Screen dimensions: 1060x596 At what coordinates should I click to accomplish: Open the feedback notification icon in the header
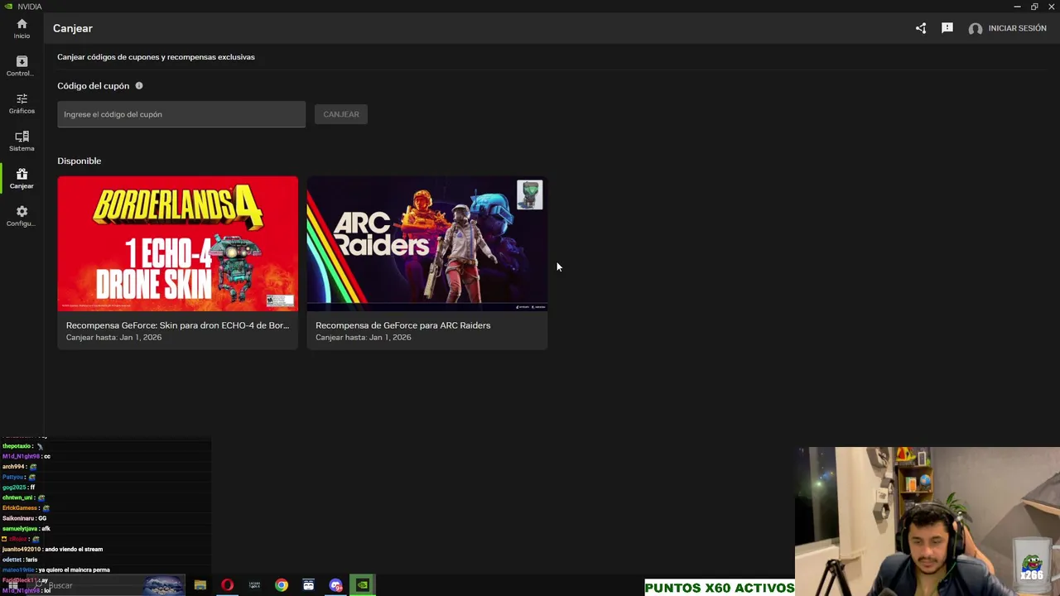click(947, 28)
